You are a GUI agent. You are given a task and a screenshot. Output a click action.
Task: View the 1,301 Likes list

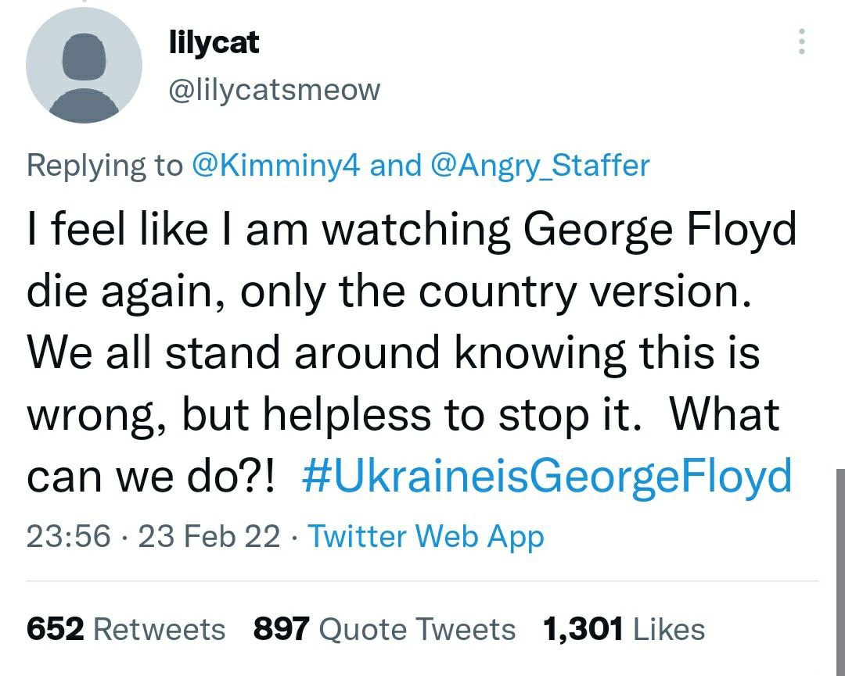click(x=624, y=629)
